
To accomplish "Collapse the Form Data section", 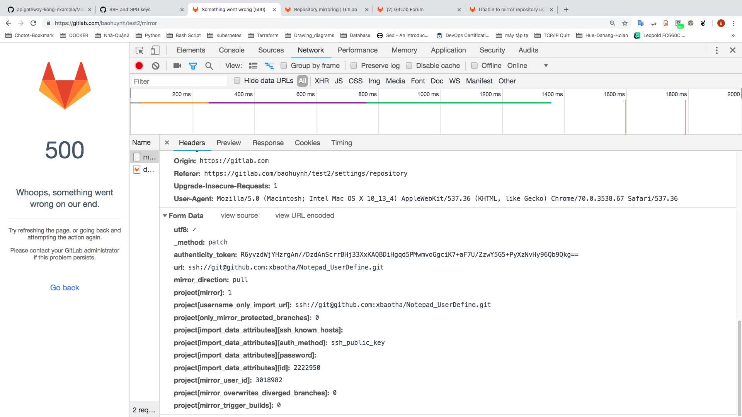I will coord(165,215).
